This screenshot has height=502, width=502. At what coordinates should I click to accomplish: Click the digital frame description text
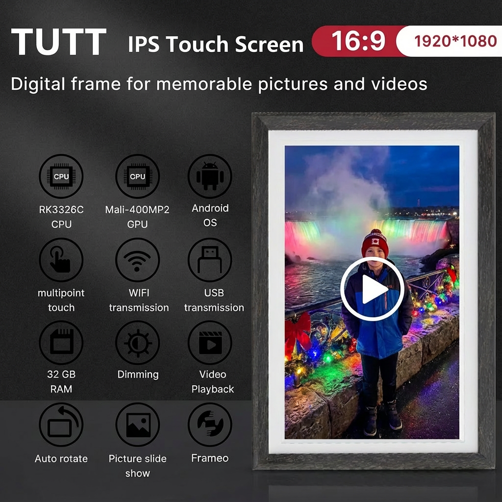coord(219,84)
